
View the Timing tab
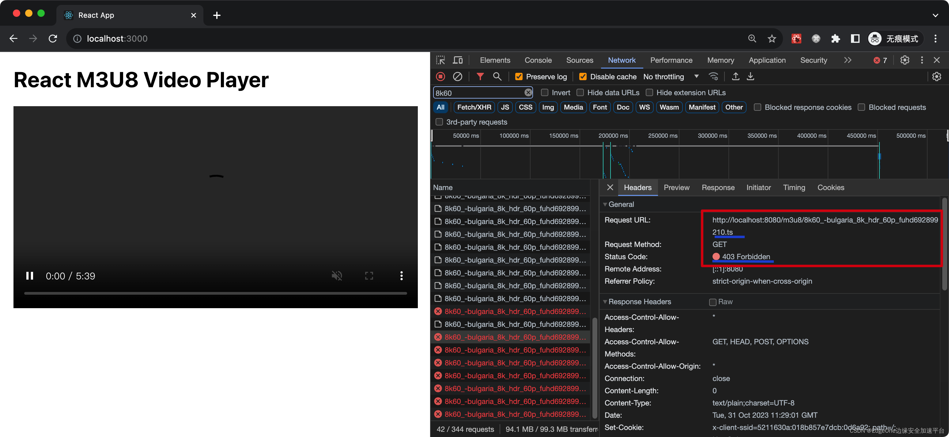794,187
